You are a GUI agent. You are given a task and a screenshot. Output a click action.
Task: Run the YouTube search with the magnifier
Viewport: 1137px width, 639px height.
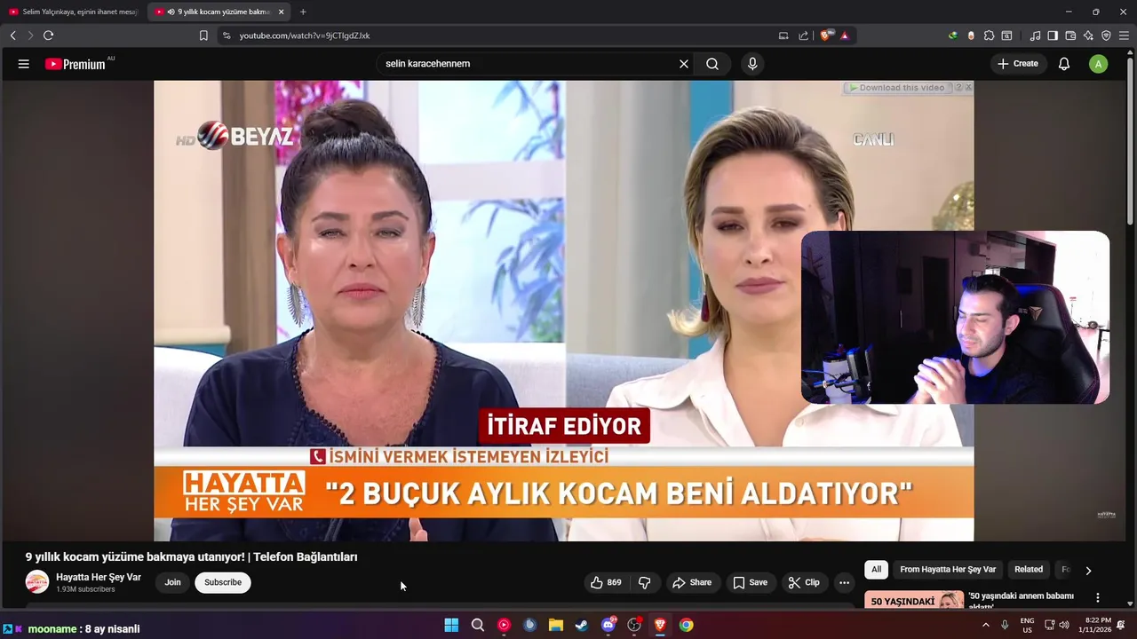click(x=712, y=64)
